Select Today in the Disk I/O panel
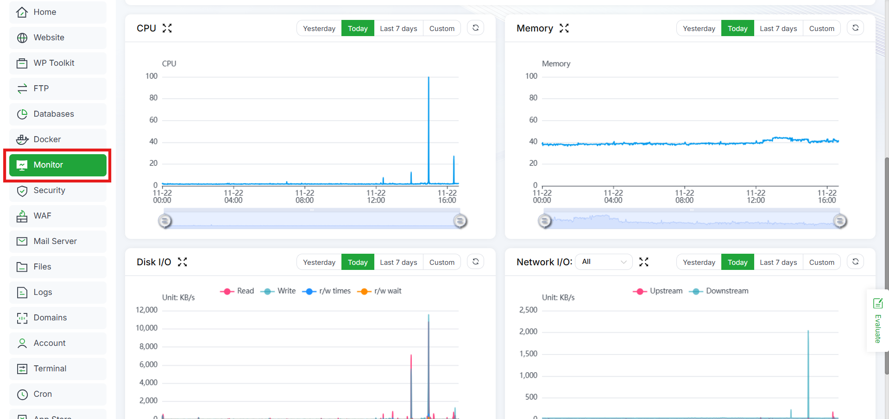The width and height of the screenshot is (889, 419). tap(358, 262)
